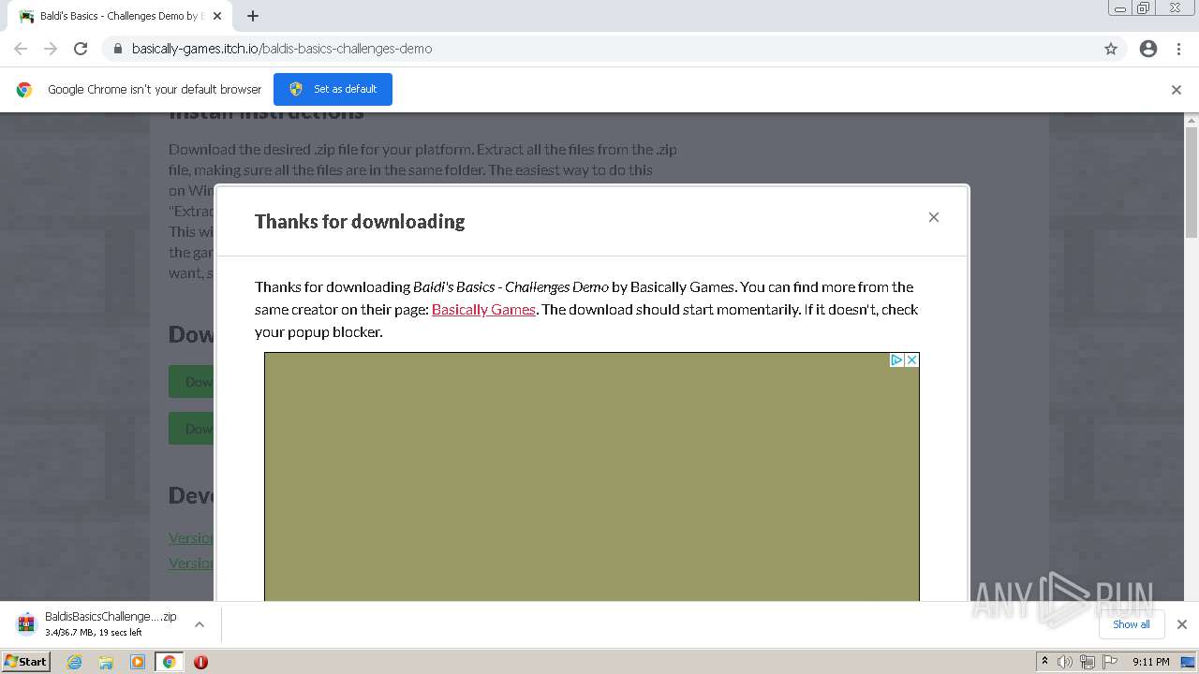Open Windows Media Player taskbar icon
Viewport: 1199px width, 674px height.
138,662
